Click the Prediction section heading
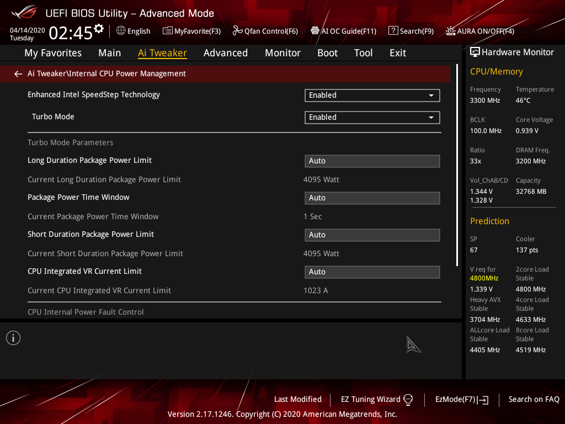This screenshot has height=424, width=565. pyautogui.click(x=490, y=221)
